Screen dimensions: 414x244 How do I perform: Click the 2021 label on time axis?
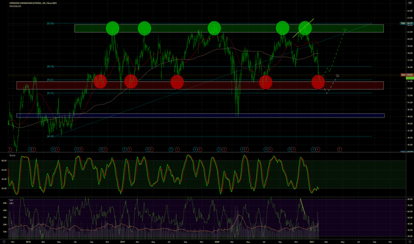click(312, 242)
